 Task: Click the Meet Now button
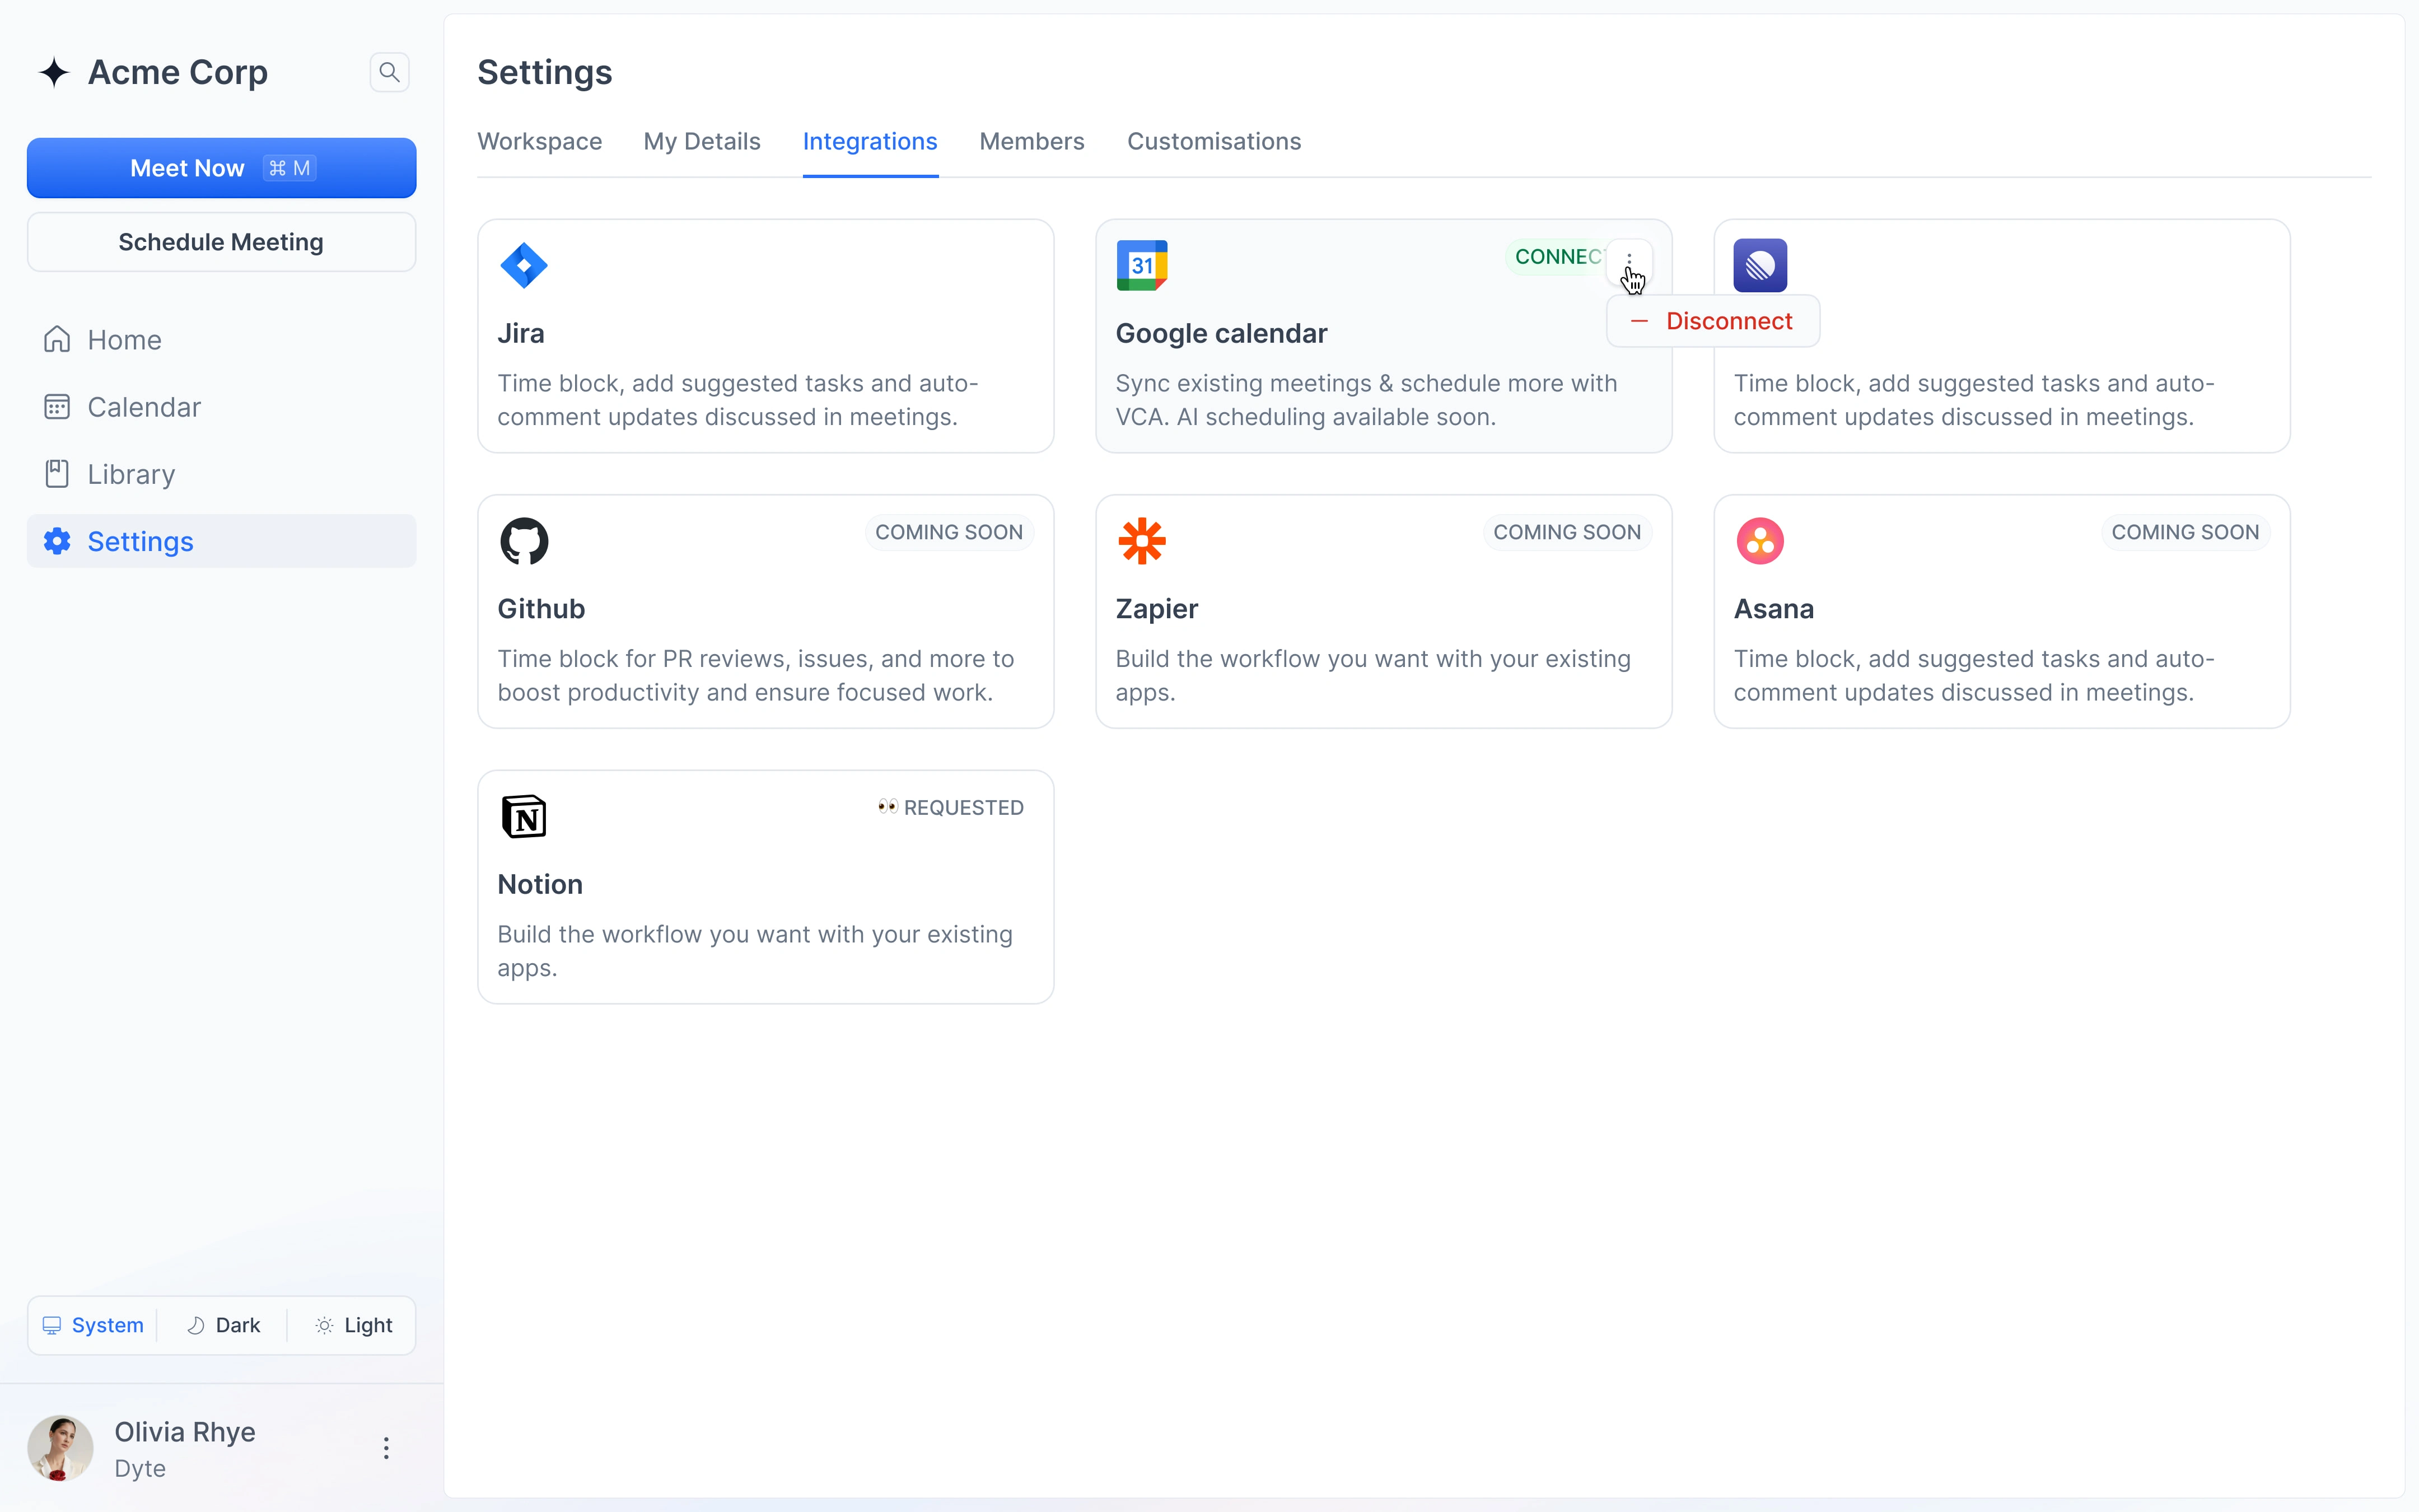click(x=221, y=167)
